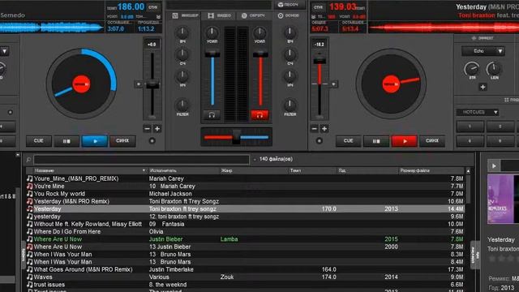Click left channel volume fader
The height and width of the screenshot is (292, 519).
[x=212, y=54]
